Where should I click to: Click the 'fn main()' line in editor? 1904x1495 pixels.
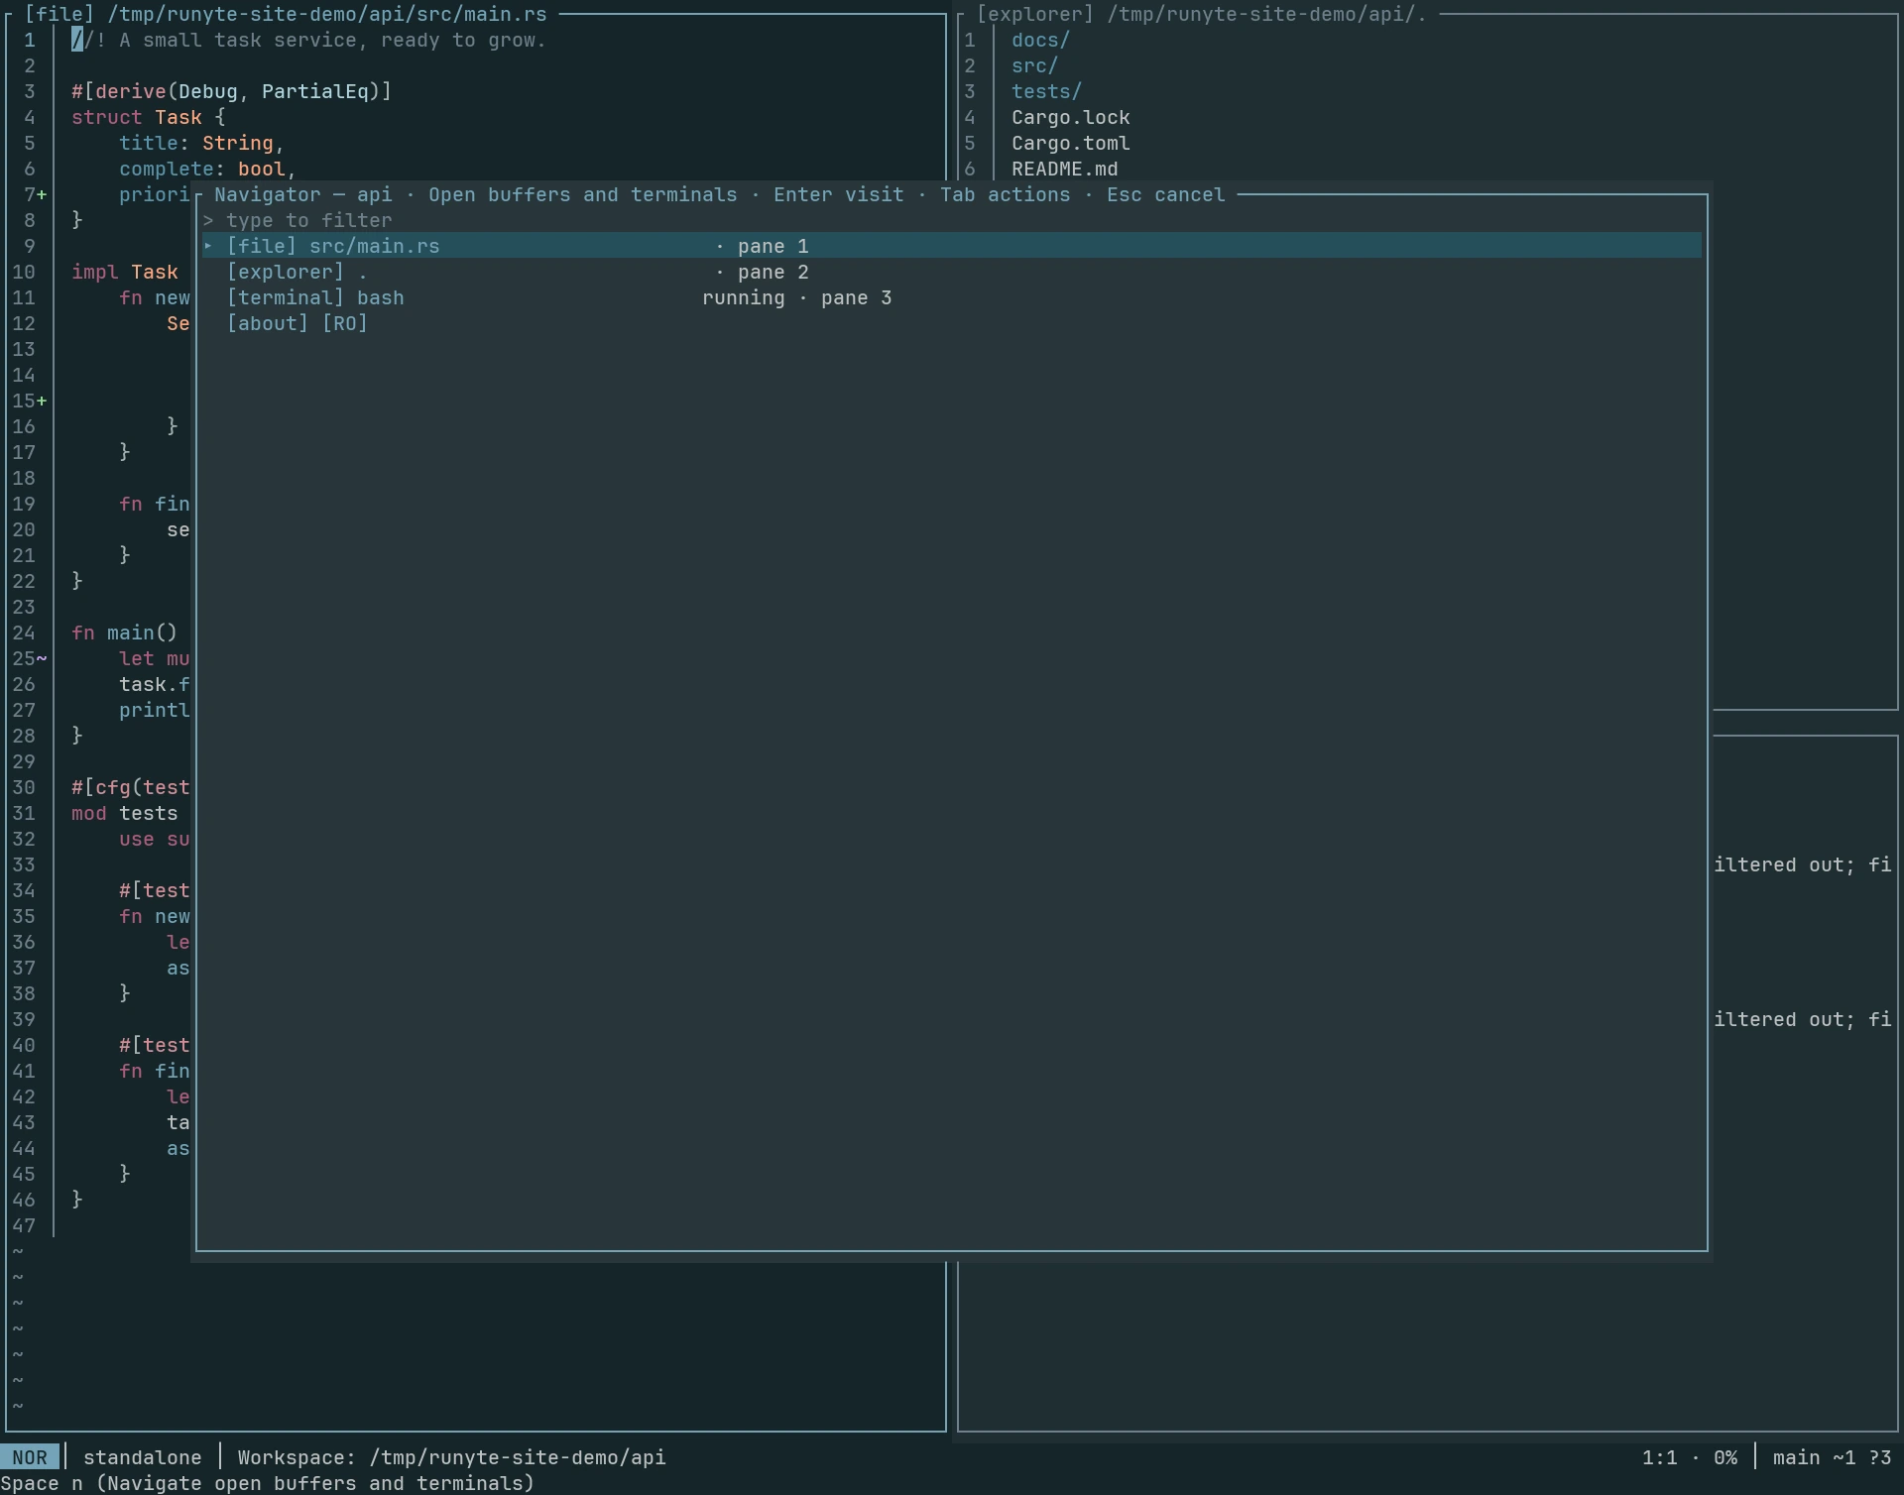pyautogui.click(x=124, y=632)
